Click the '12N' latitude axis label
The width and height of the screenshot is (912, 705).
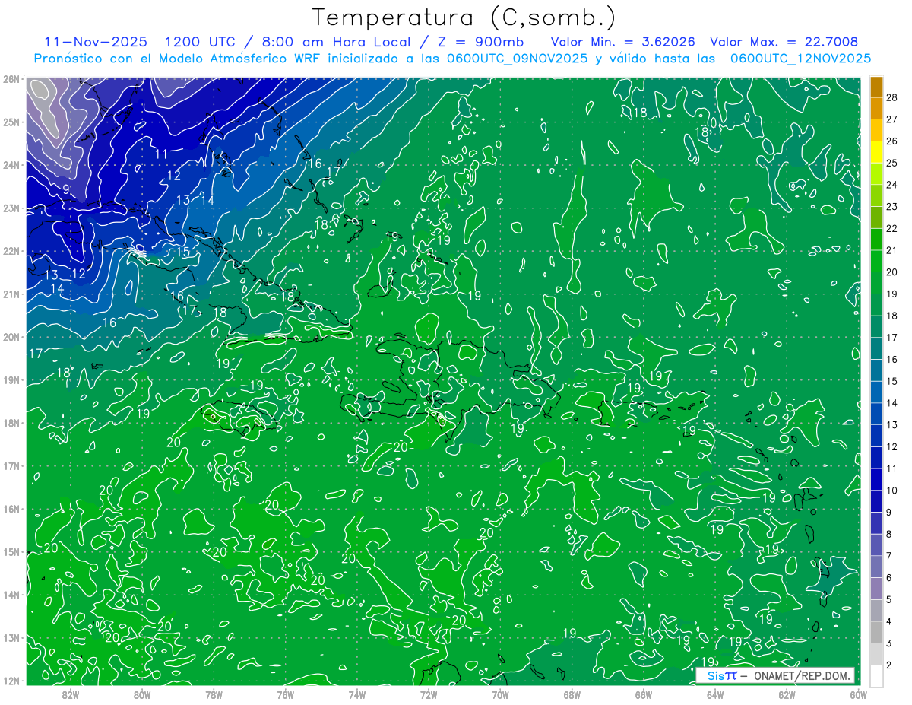(x=11, y=681)
